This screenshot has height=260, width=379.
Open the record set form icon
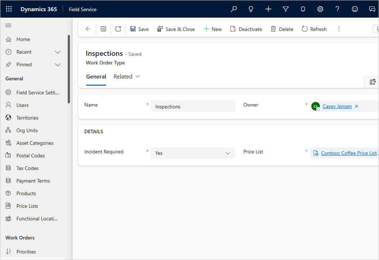103,29
